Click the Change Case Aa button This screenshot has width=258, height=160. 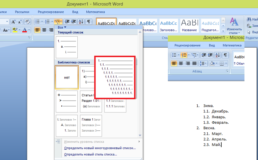tap(6, 30)
